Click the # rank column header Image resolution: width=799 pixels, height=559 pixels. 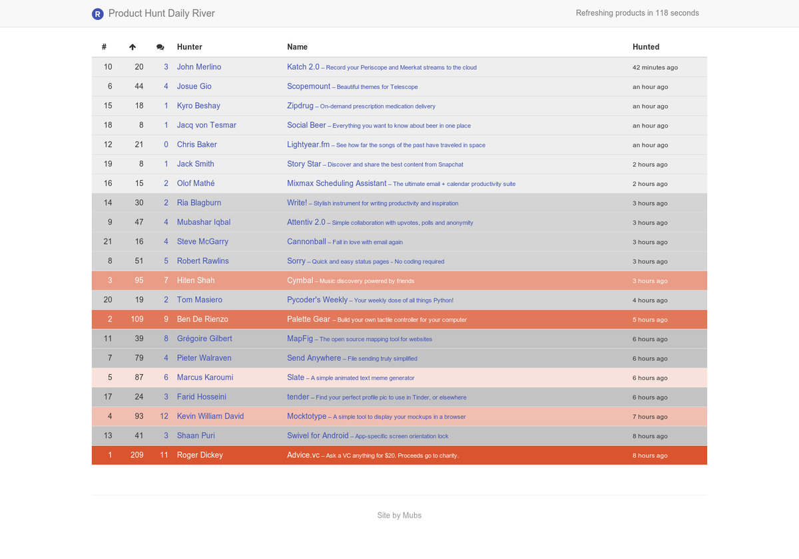click(x=105, y=47)
